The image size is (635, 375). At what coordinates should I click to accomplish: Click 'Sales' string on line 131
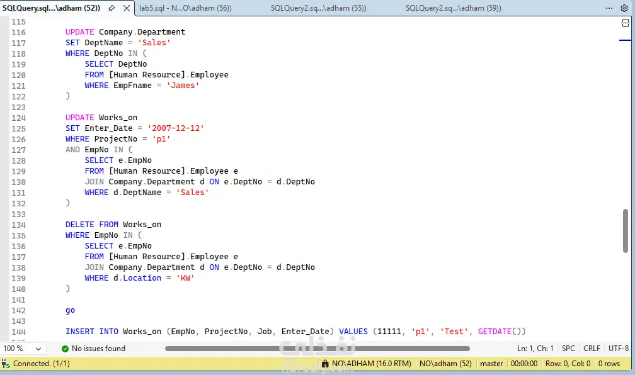coord(192,192)
